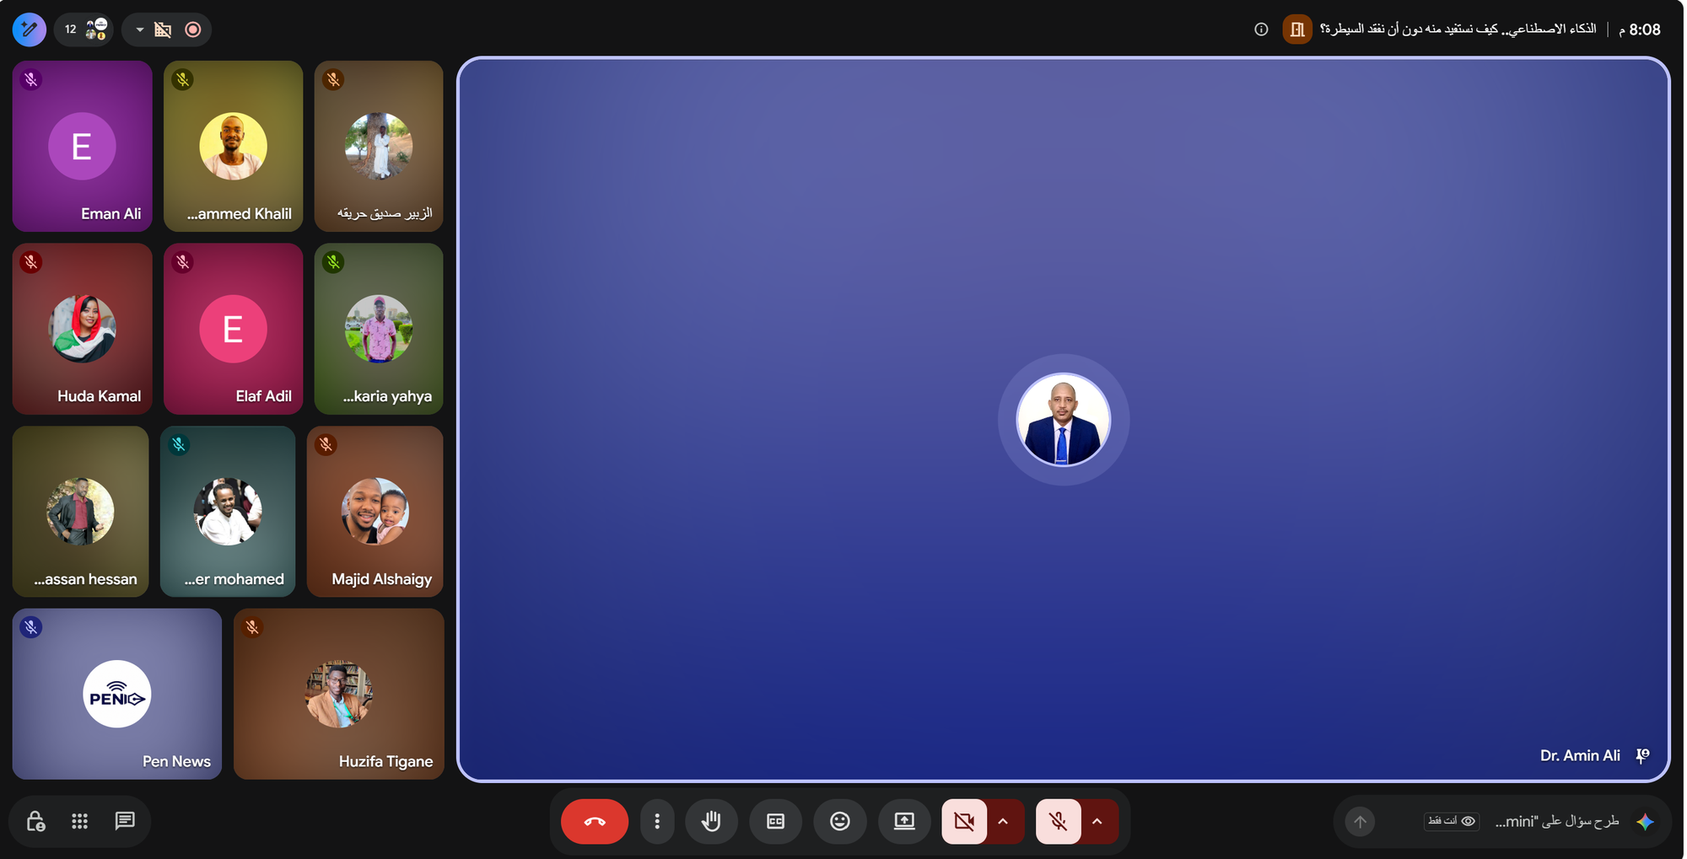Screen dimensions: 1687x859
Task: Open more options three-dot menu
Action: click(657, 821)
